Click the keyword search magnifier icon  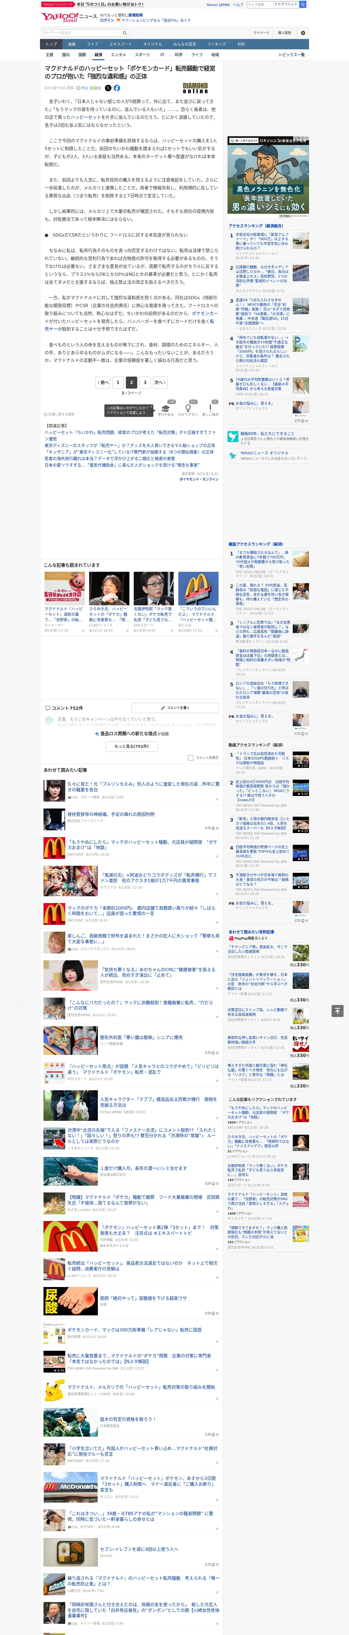(124, 32)
